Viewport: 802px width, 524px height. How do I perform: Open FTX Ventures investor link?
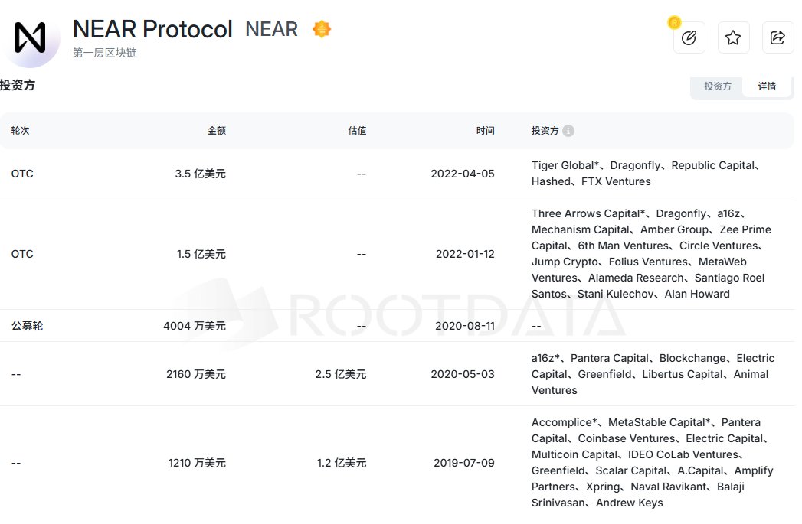[616, 181]
